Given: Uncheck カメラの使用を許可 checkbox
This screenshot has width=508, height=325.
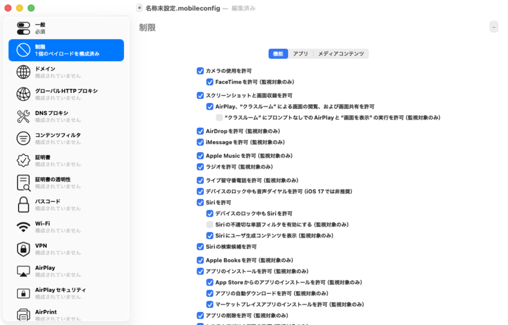Looking at the screenshot, I should (200, 71).
